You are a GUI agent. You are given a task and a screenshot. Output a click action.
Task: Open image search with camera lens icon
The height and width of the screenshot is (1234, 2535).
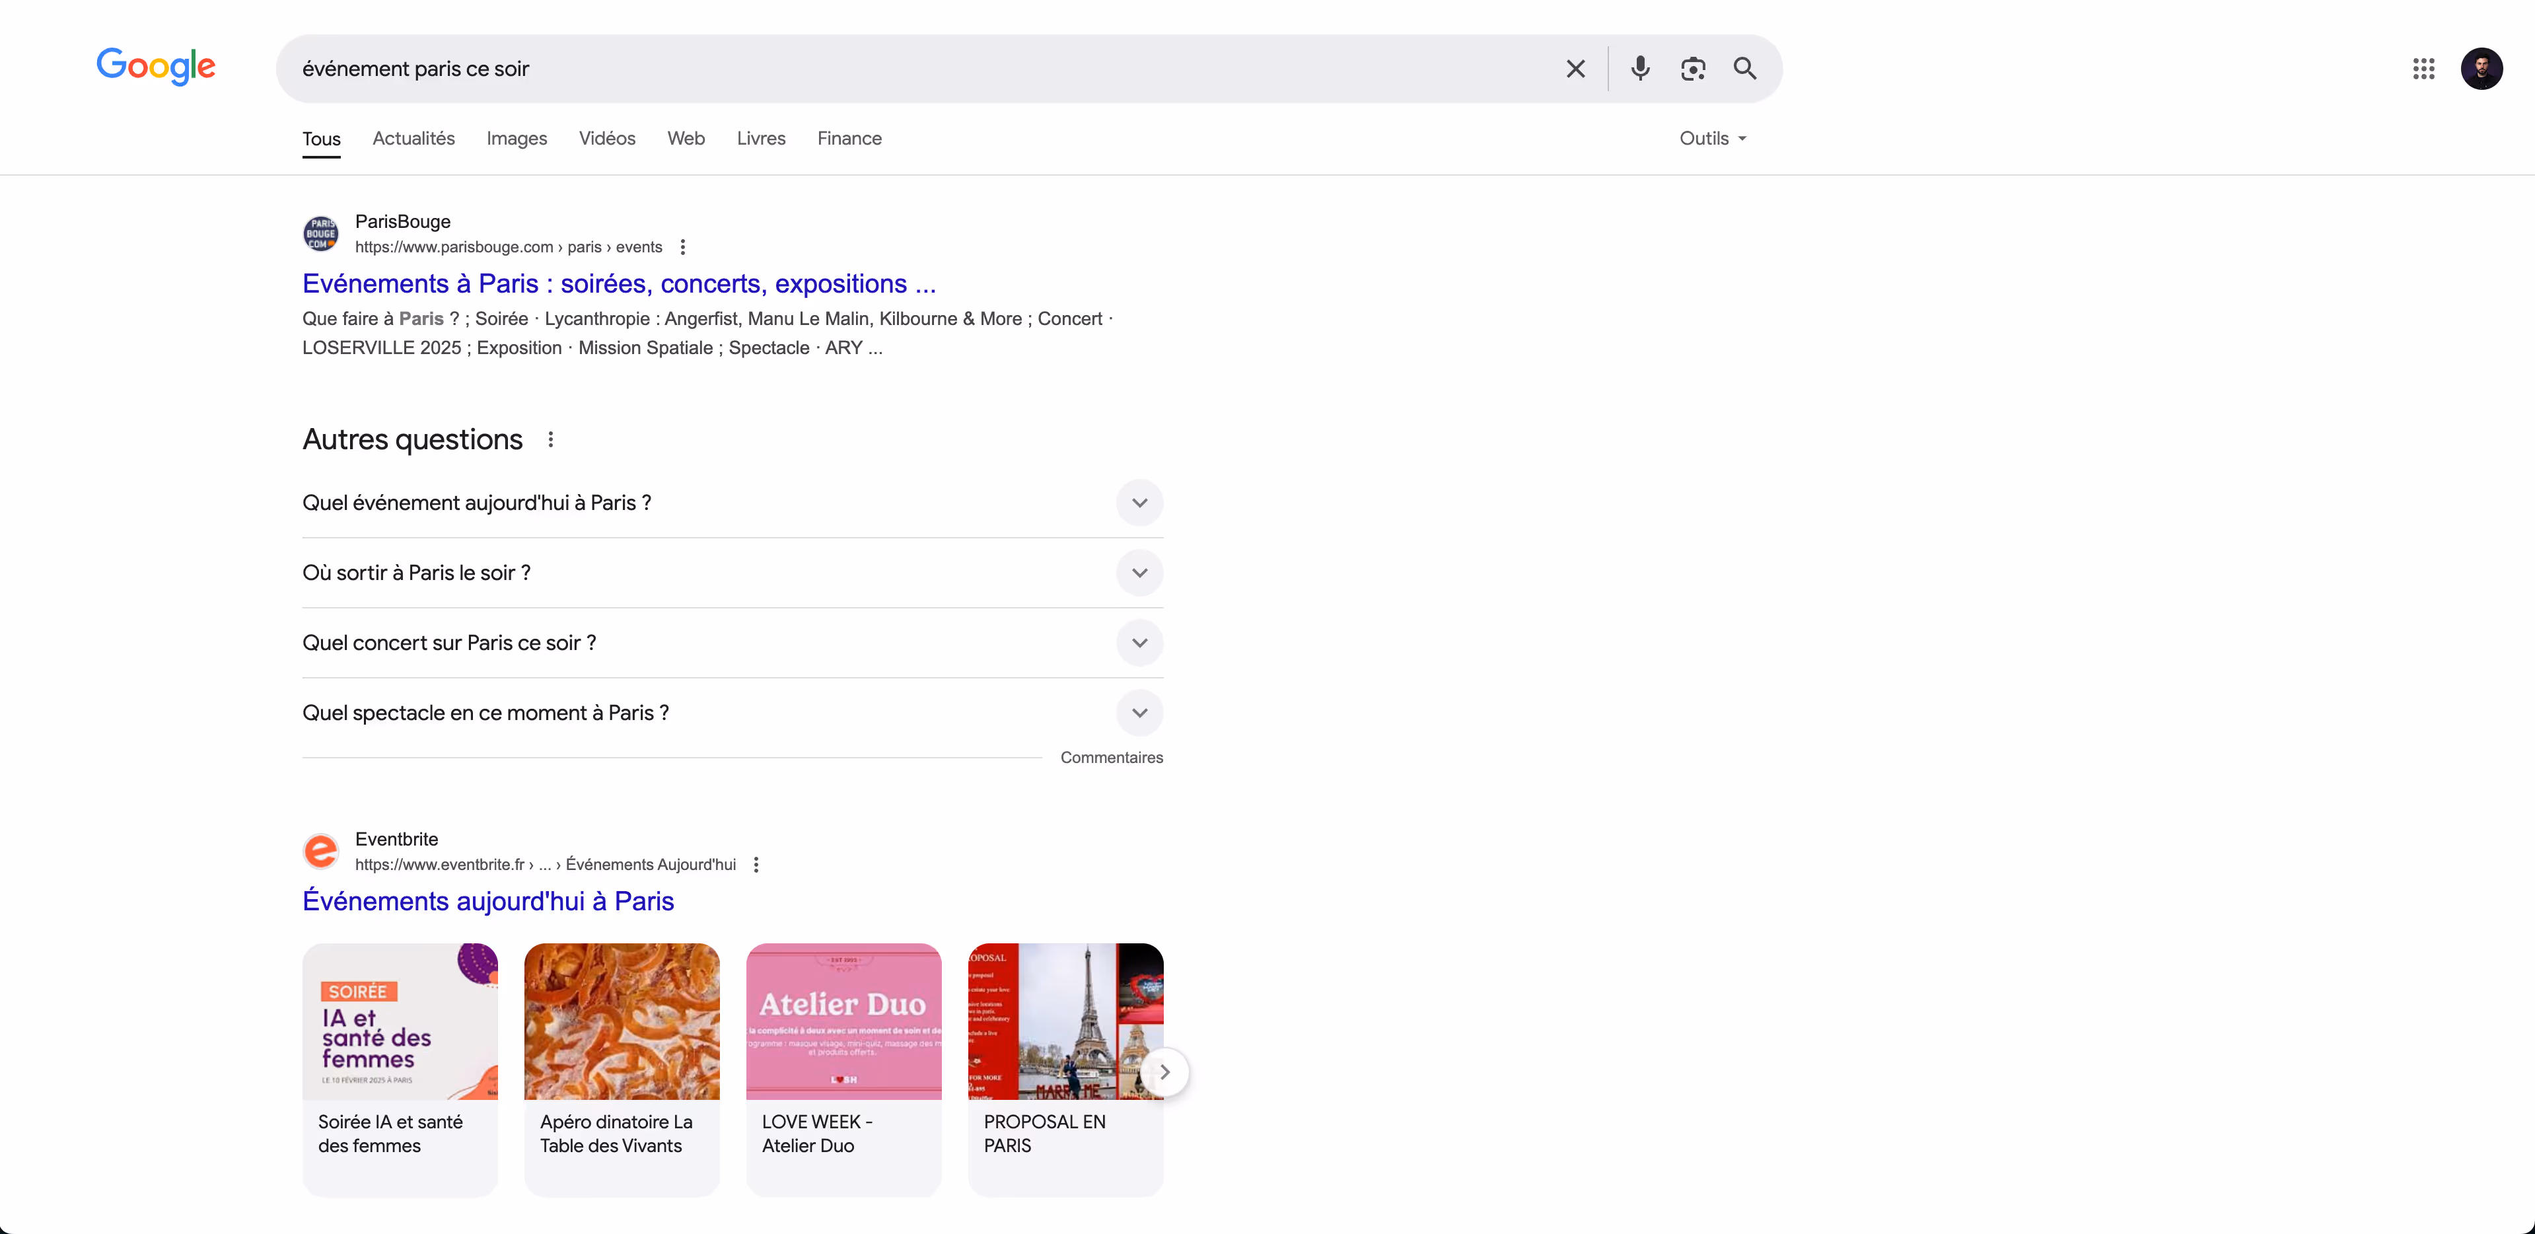point(1693,69)
